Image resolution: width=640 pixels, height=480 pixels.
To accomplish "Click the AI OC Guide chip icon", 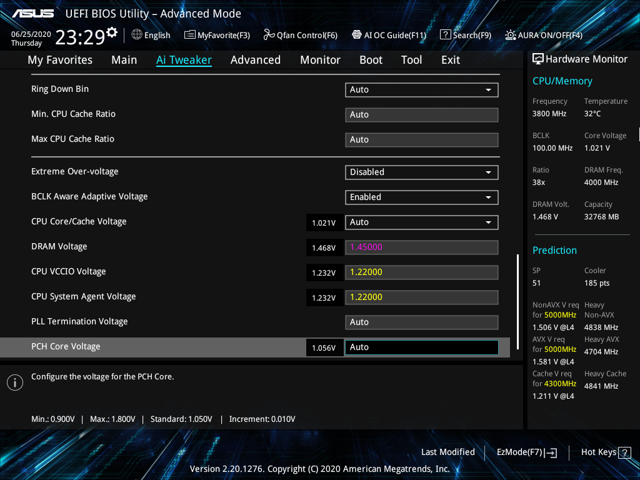I will 357,35.
